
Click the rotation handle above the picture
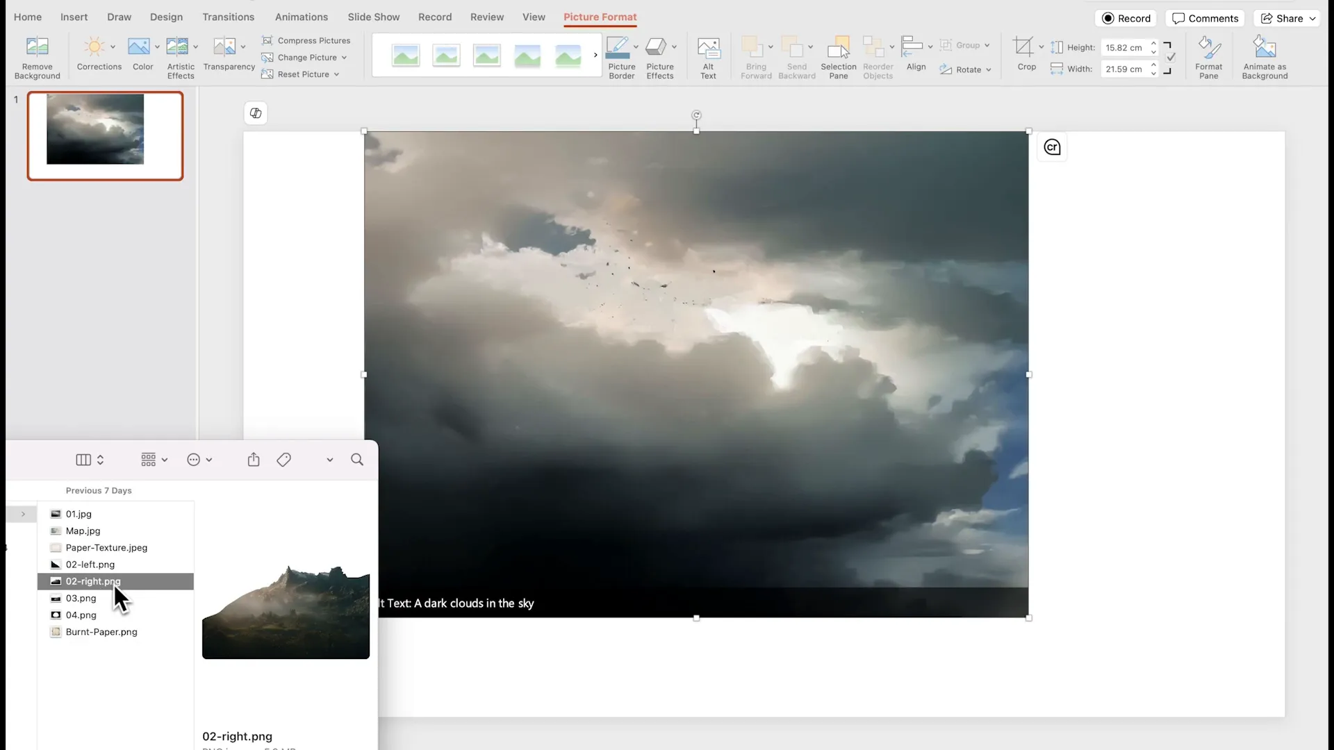696,115
